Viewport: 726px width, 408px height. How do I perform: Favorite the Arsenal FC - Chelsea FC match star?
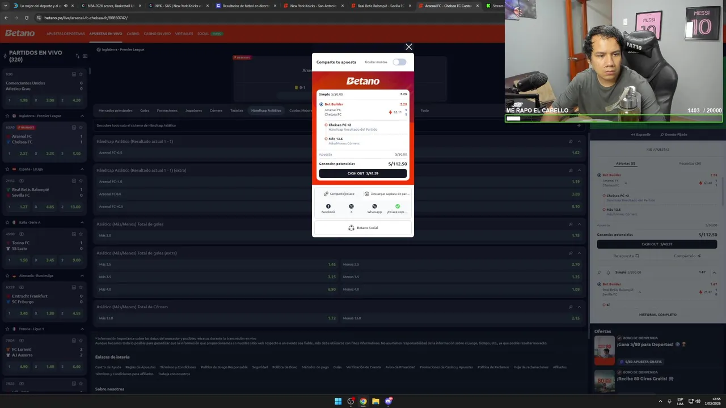point(82,127)
